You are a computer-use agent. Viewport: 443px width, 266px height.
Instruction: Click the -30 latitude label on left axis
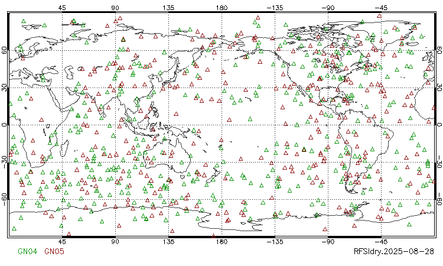(4, 162)
